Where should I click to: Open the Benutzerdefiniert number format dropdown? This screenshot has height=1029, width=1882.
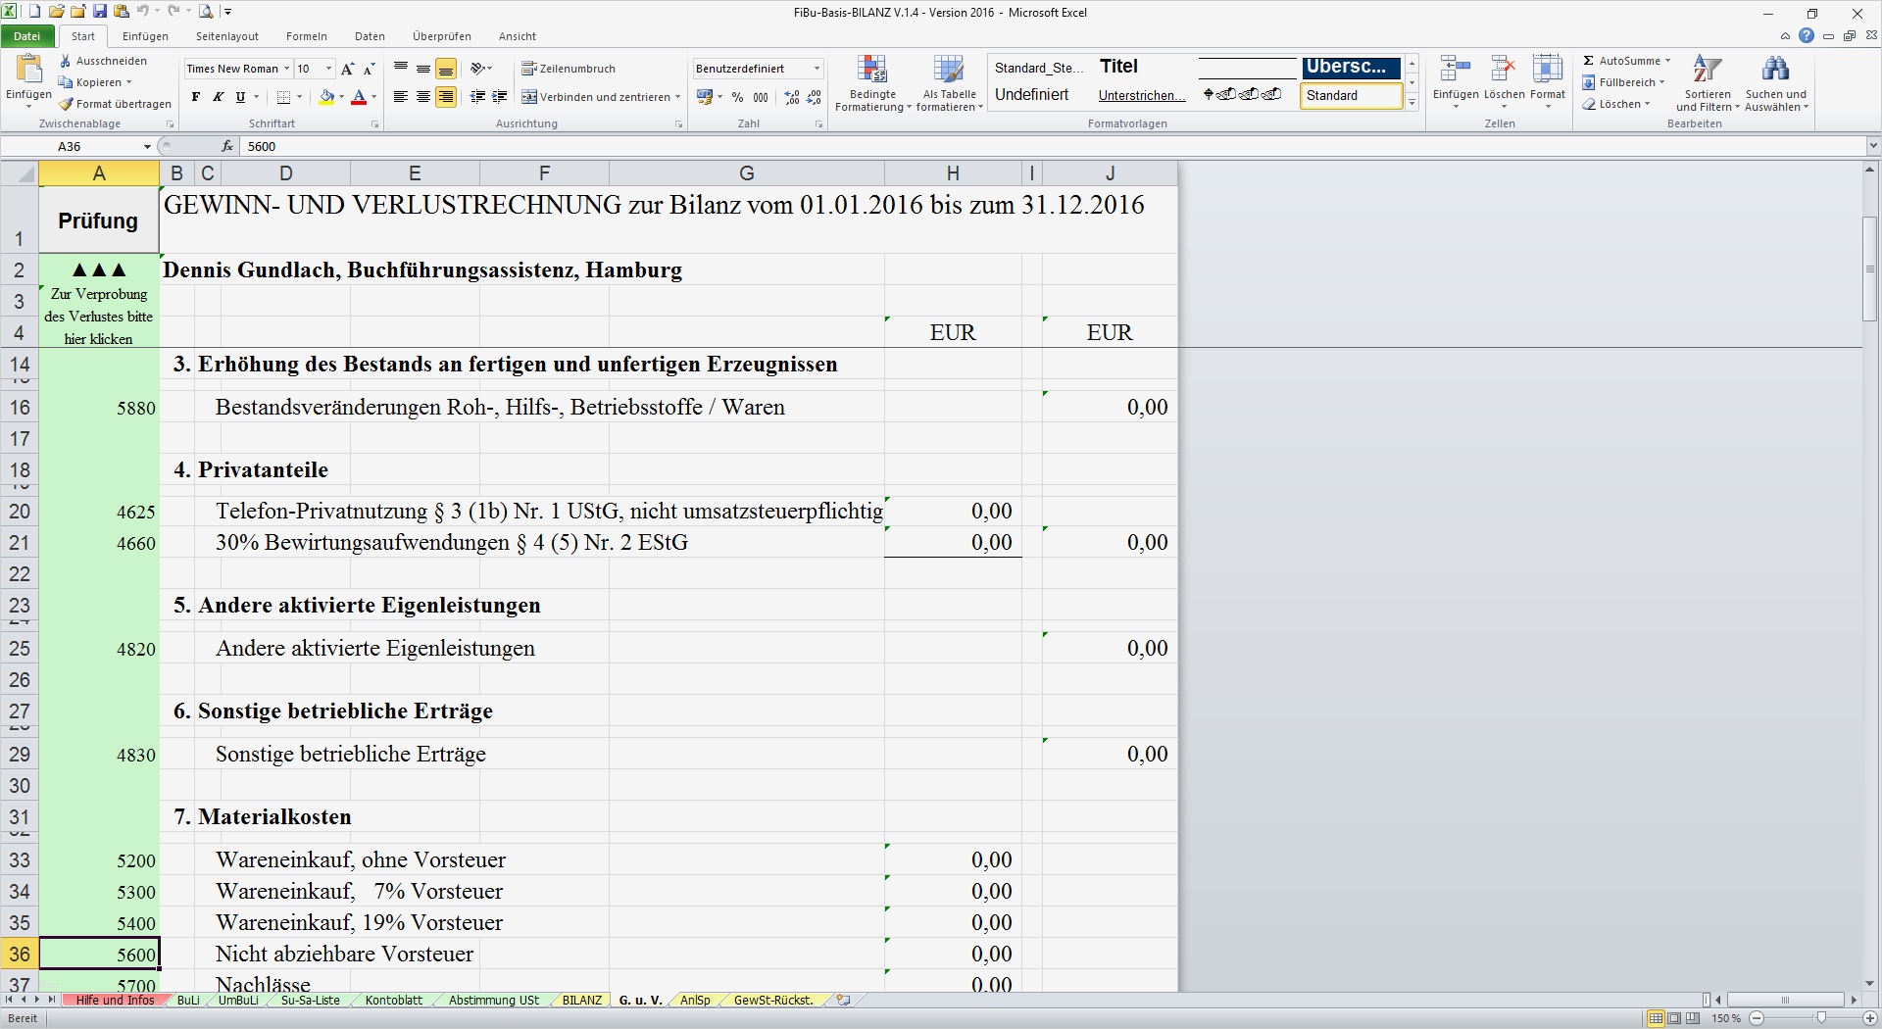(x=817, y=69)
